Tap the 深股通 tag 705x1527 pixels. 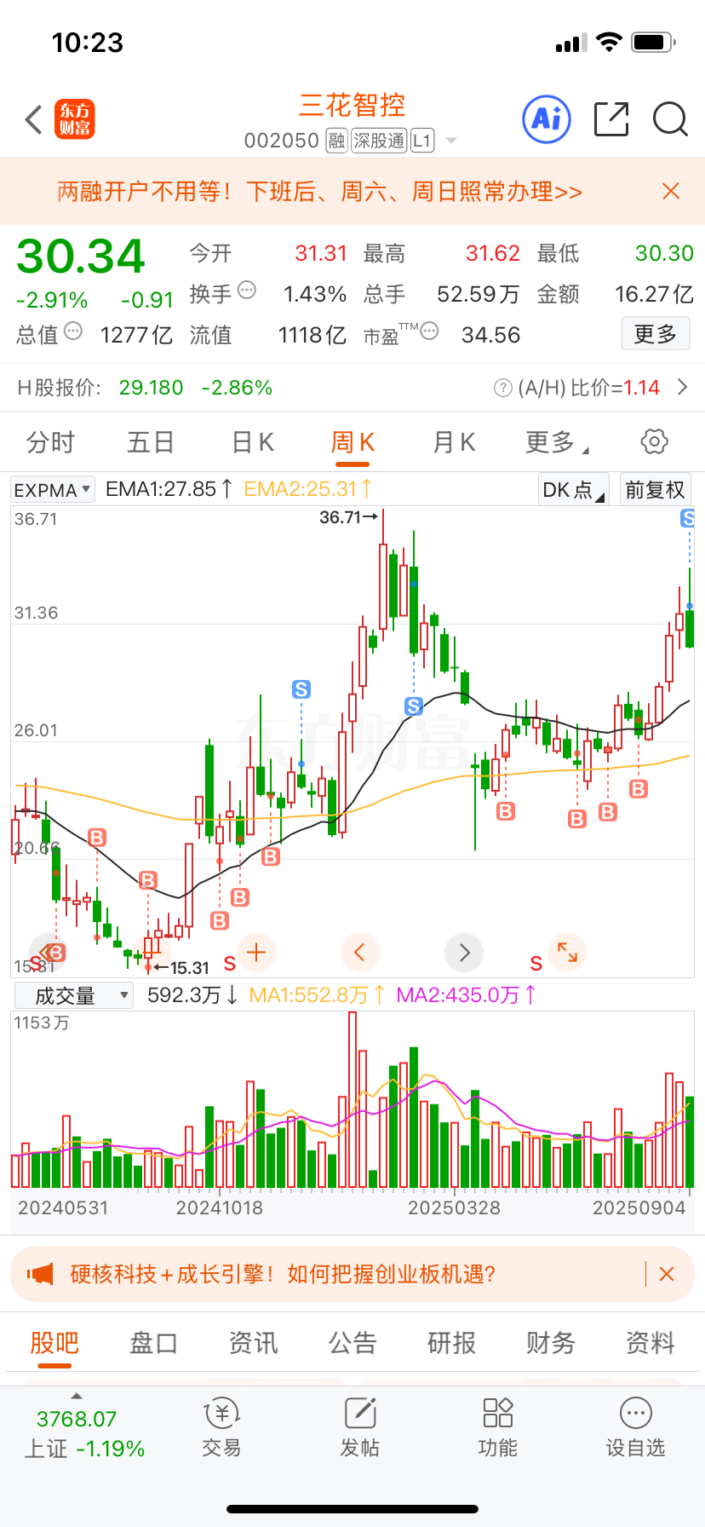point(380,141)
